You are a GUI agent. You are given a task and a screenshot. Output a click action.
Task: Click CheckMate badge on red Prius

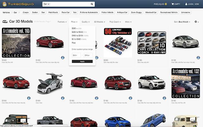[29, 98]
